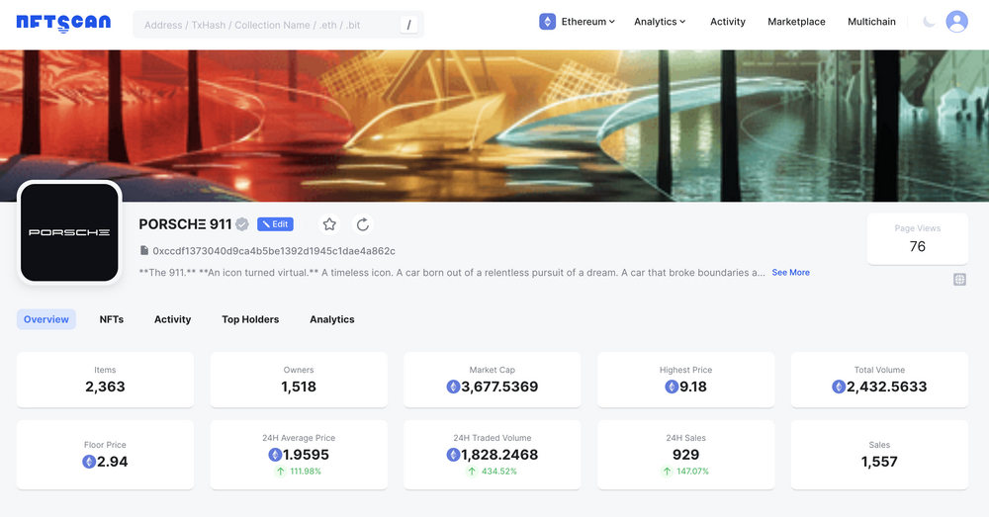989x517 pixels.
Task: Switch to the NFTs tab
Action: coord(112,319)
